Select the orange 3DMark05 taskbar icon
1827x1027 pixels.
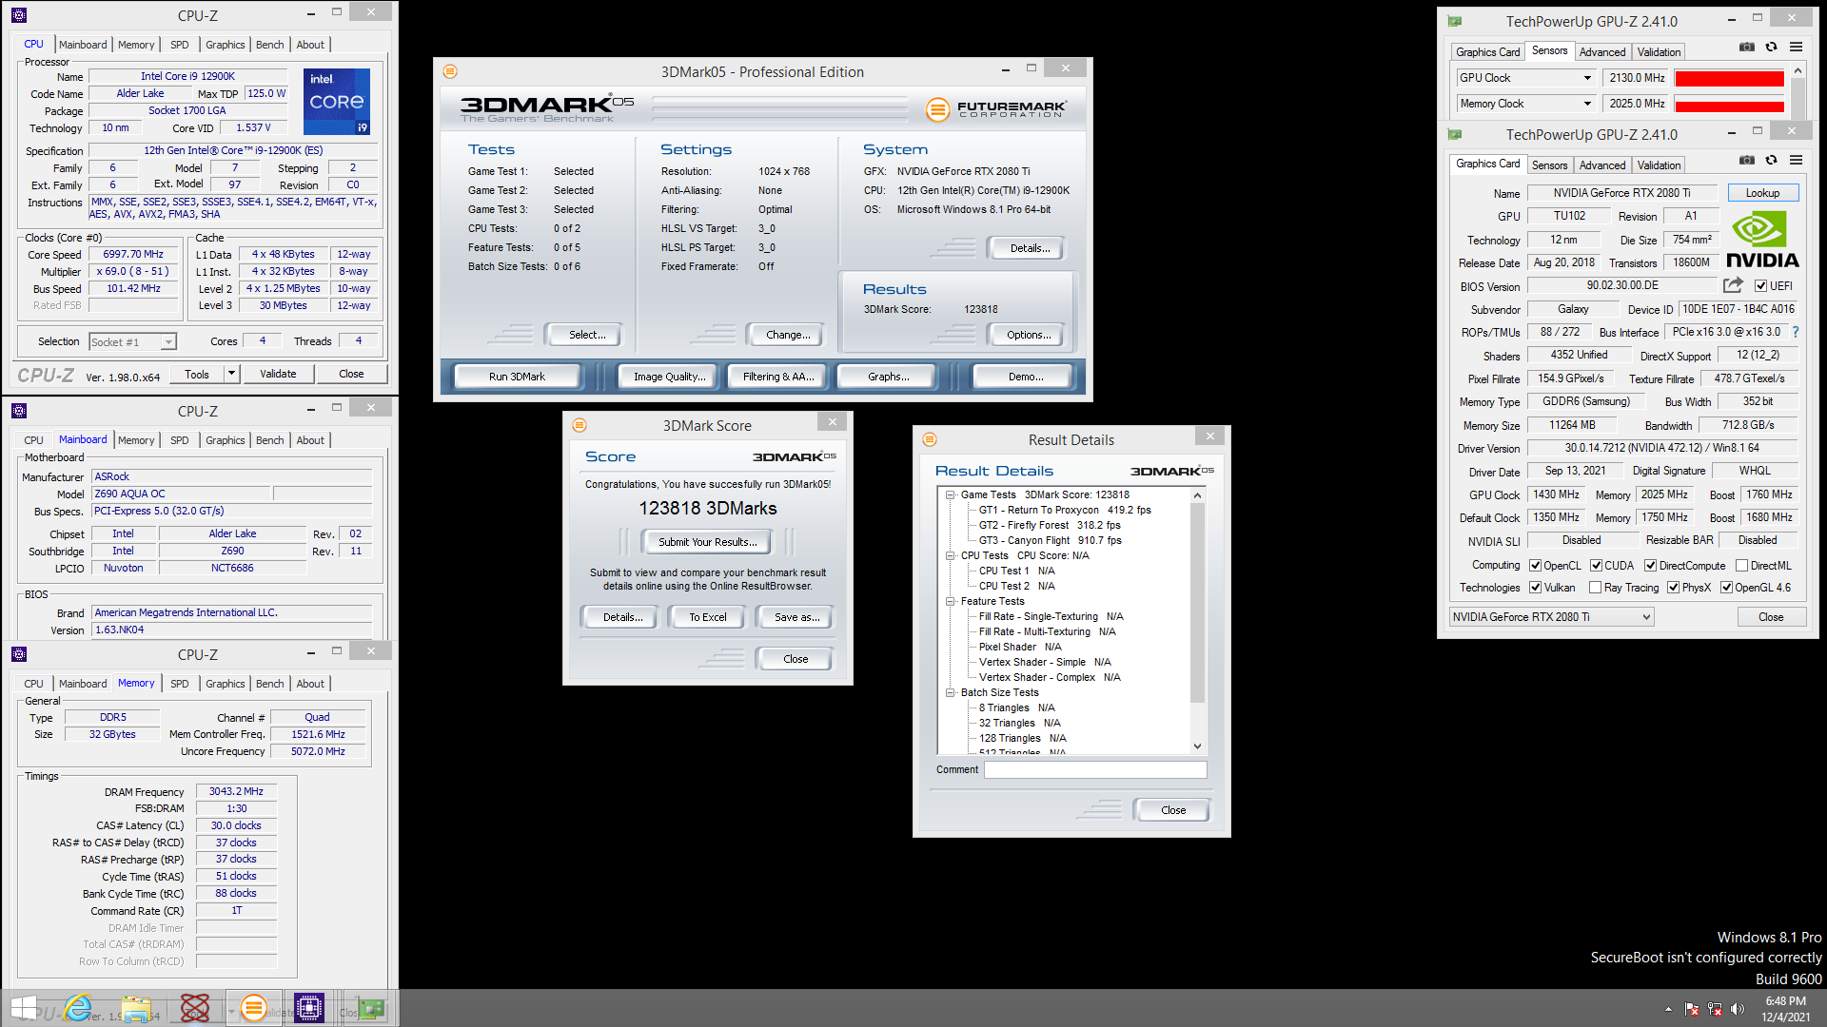pyautogui.click(x=253, y=1008)
